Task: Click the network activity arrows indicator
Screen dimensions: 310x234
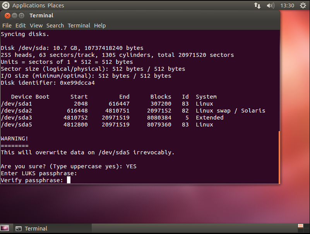Action: pos(257,5)
